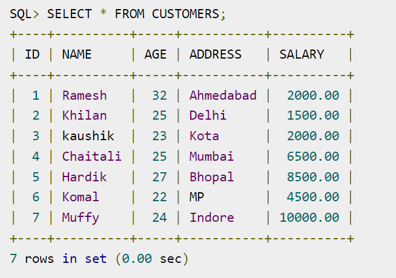Click the name kaushik
396x278 pixels.
[x=88, y=136]
